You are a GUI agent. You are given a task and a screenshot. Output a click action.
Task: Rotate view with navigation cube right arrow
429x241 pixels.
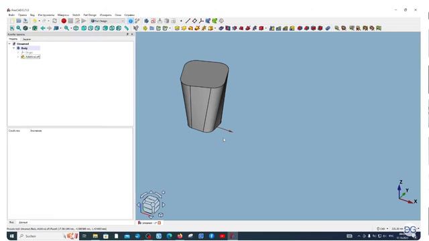tap(164, 205)
